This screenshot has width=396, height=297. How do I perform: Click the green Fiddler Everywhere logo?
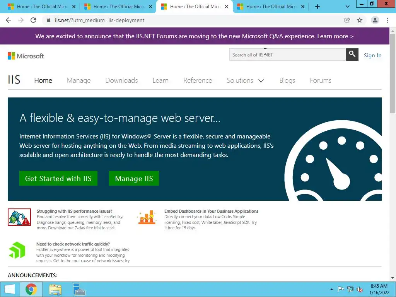click(17, 250)
